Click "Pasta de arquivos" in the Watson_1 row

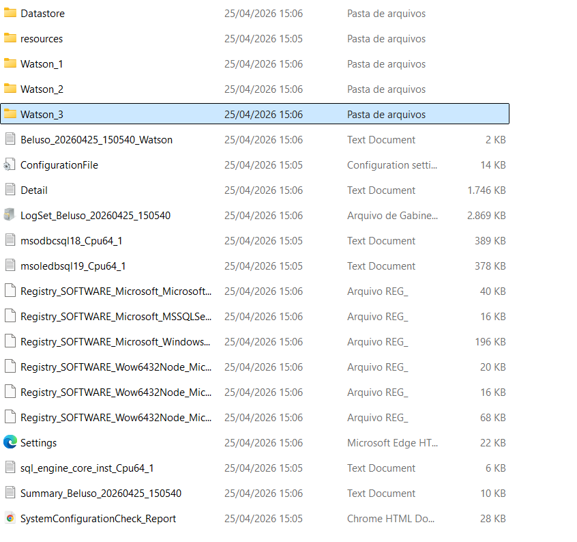coord(386,64)
